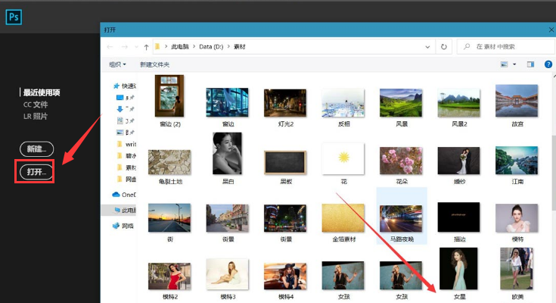The image size is (556, 303).
Task: Go up one folder level arrow
Action: 145,47
